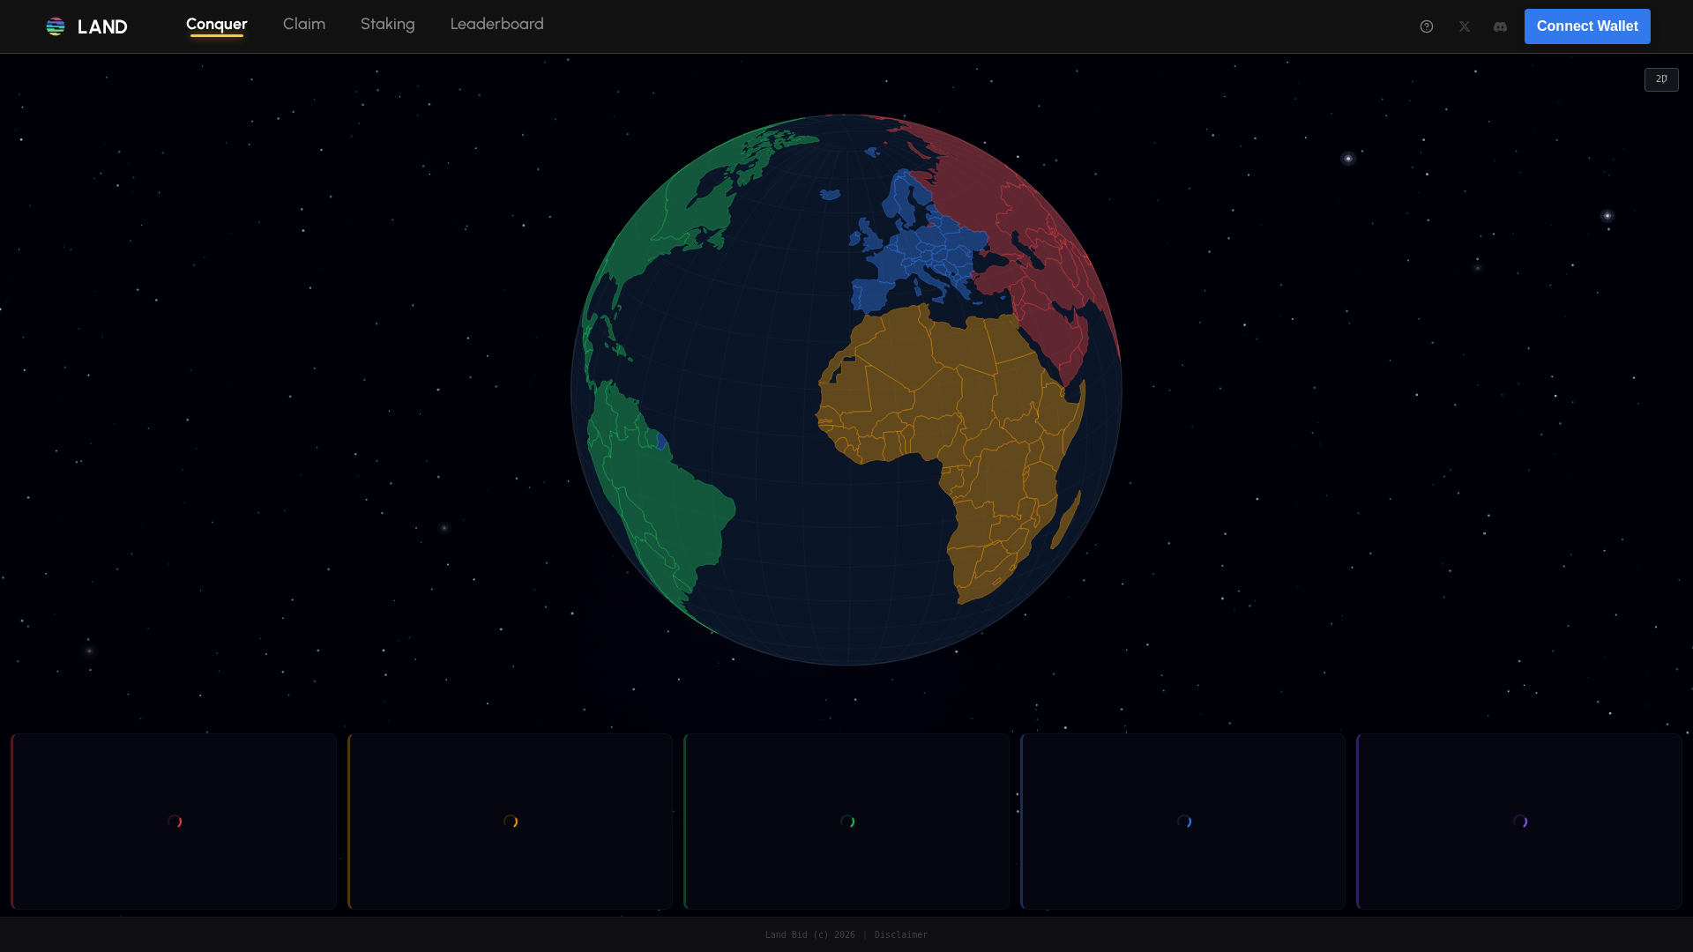Select the Conquer tab
Screen dimensions: 1693x952
click(x=217, y=25)
